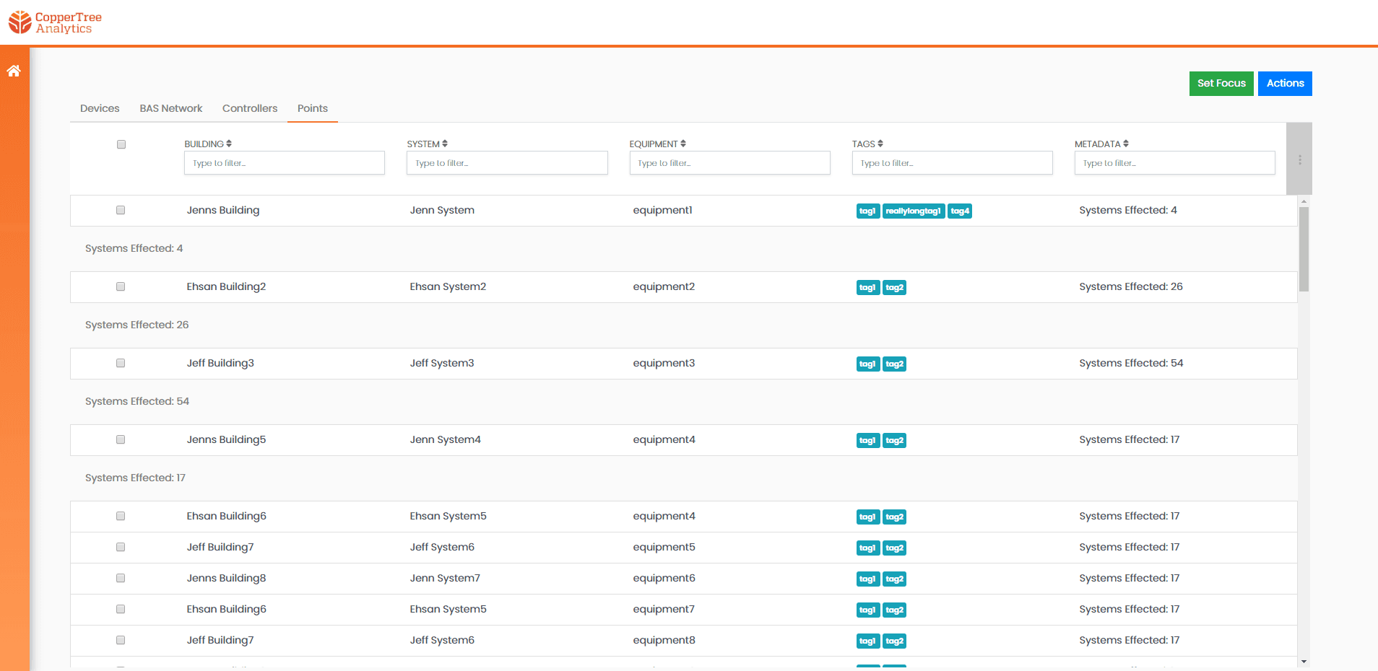Sort by the Building column arrows
The width and height of the screenshot is (1378, 671).
(229, 144)
